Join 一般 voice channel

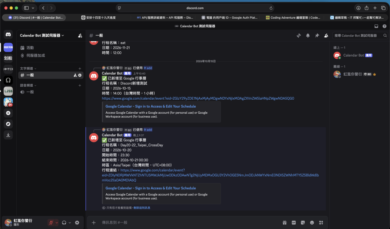click(51, 92)
